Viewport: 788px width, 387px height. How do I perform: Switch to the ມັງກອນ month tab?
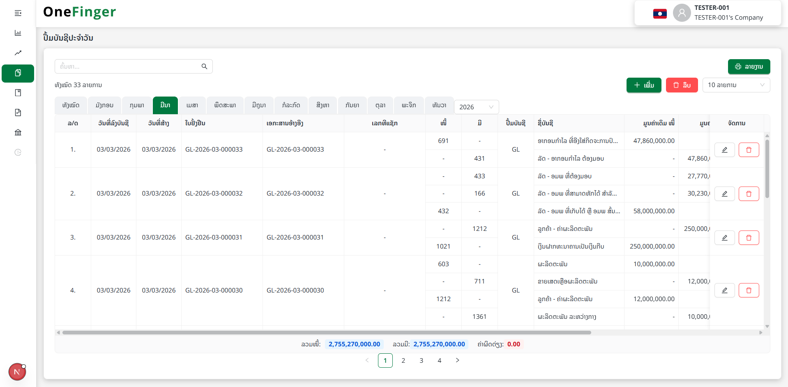tap(104, 105)
